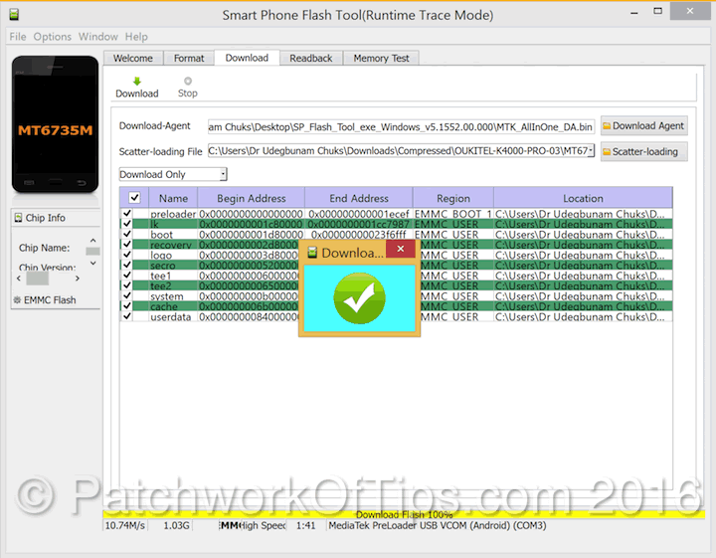
Task: Click the Download Agent browse button
Action: pyautogui.click(x=643, y=126)
